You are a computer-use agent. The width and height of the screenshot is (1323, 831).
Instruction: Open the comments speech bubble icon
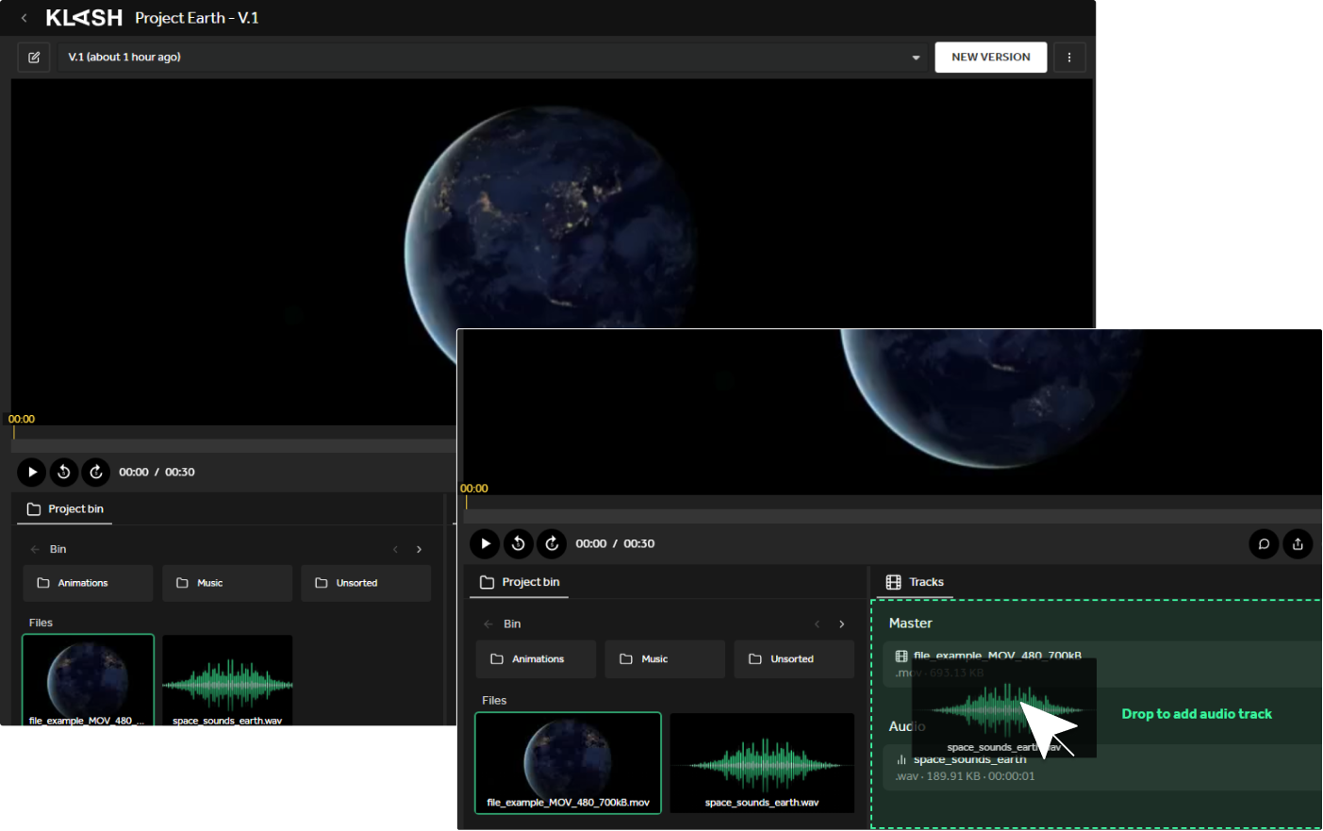(1264, 544)
